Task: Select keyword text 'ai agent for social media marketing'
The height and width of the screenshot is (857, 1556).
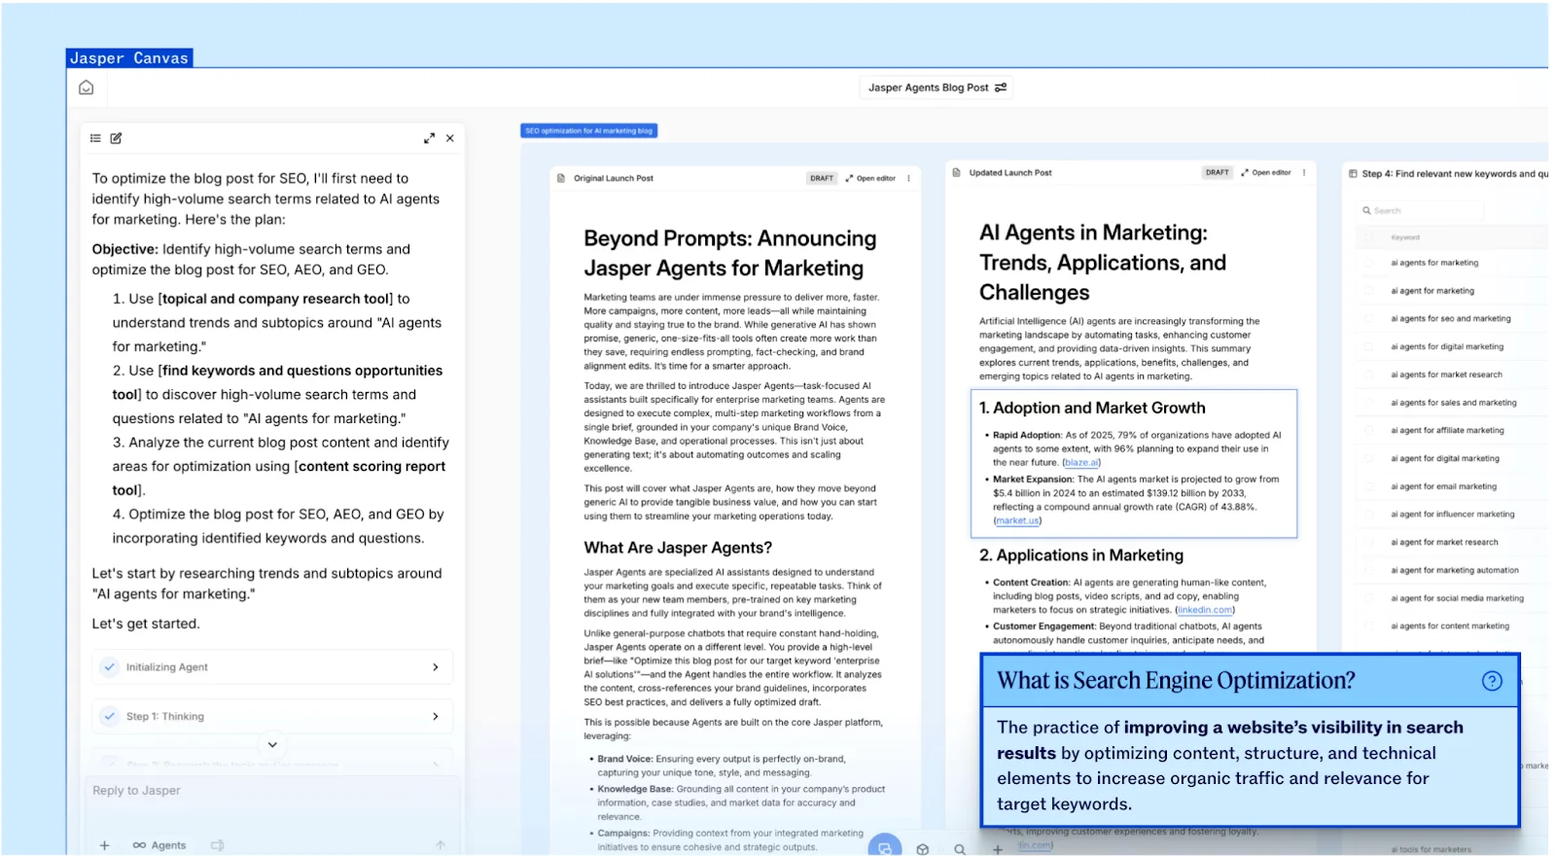Action: [x=1457, y=598]
